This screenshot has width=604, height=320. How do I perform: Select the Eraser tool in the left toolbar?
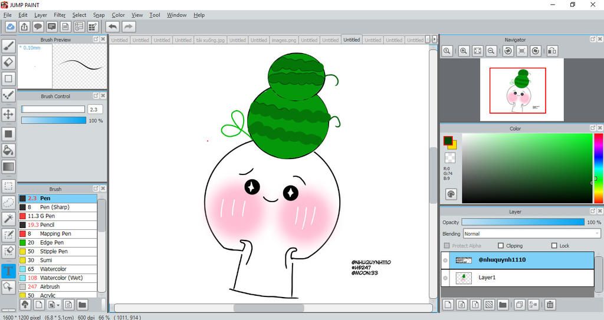(x=9, y=62)
